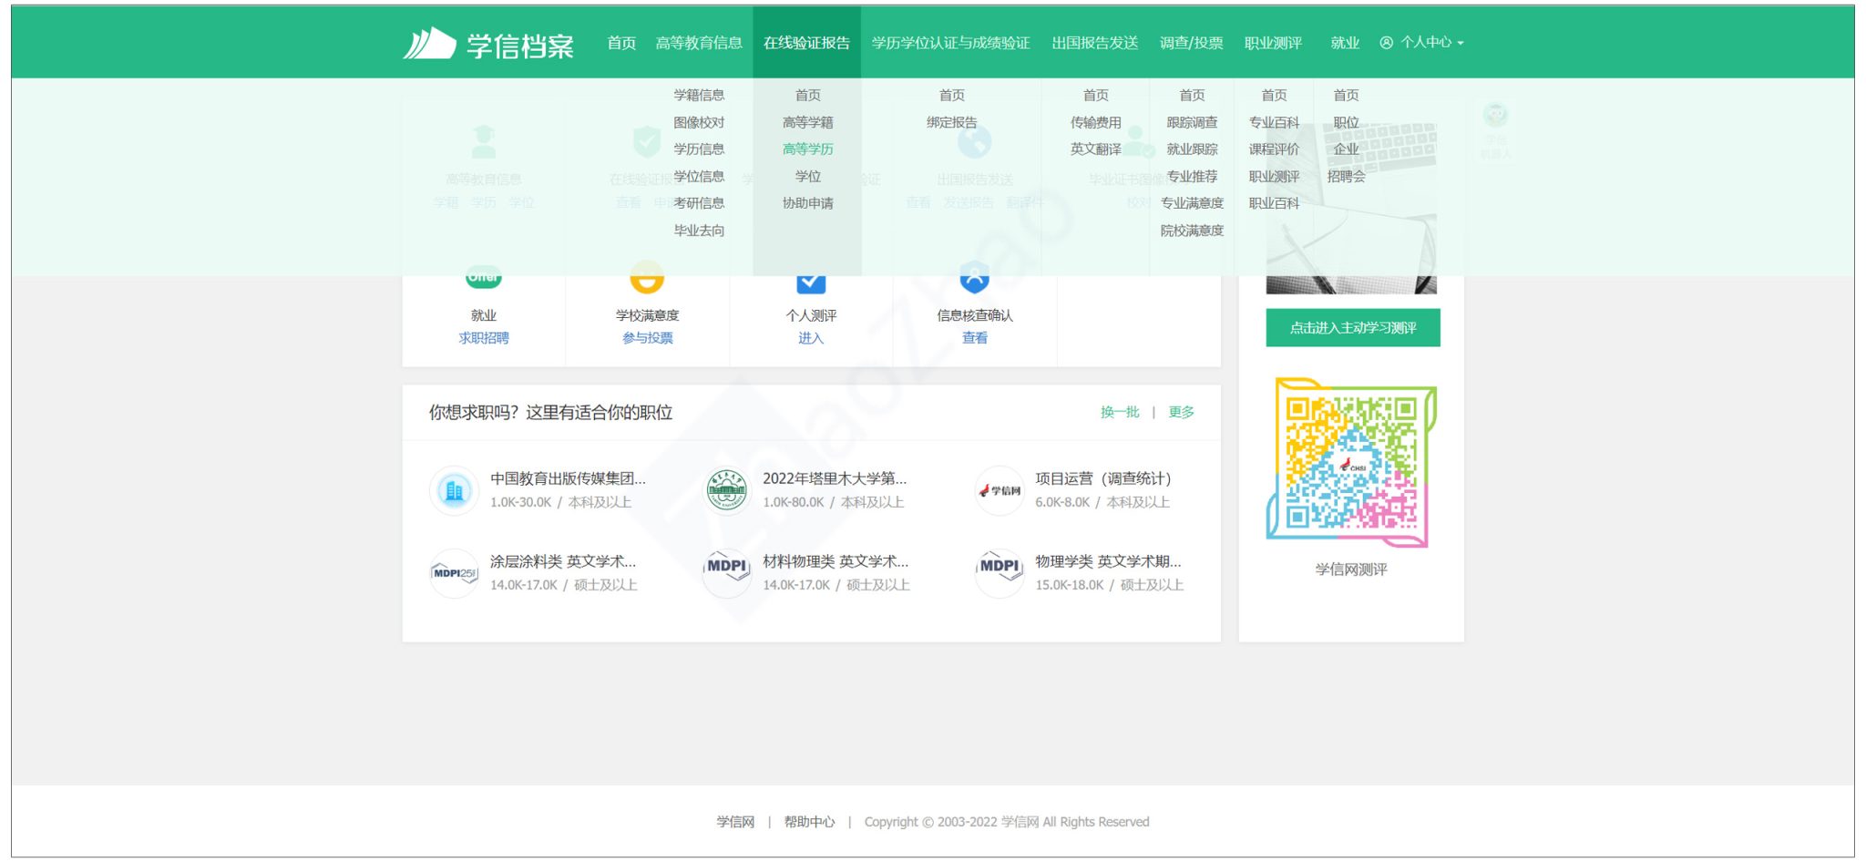The width and height of the screenshot is (1866, 862).
Task: Click the building icon of 中国教育出版传媒集团
Action: 454,489
